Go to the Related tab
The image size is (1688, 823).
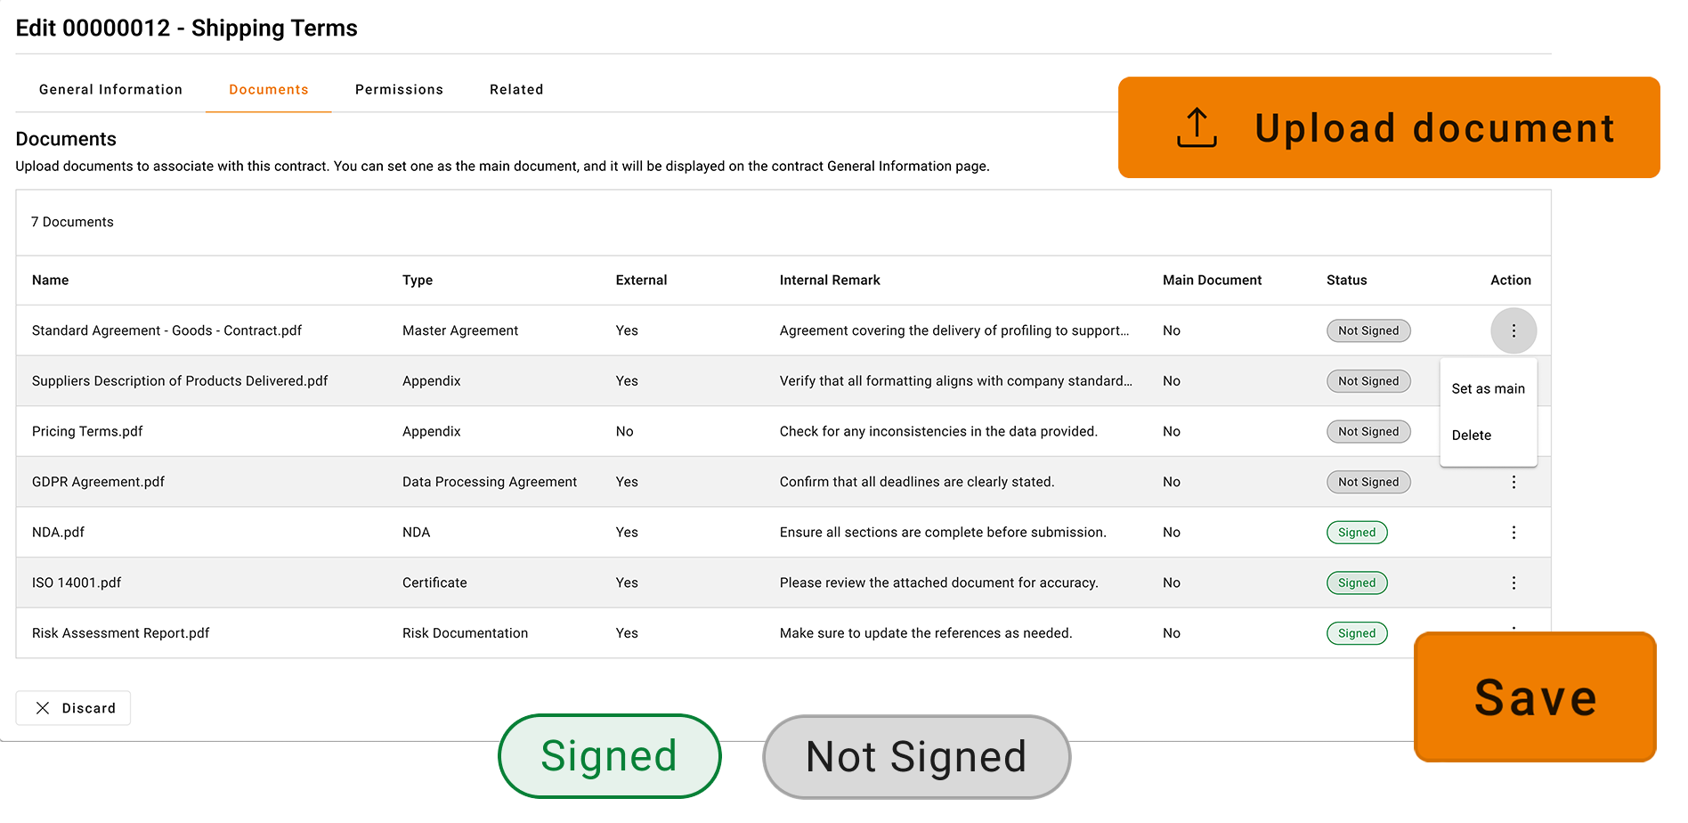coord(516,90)
